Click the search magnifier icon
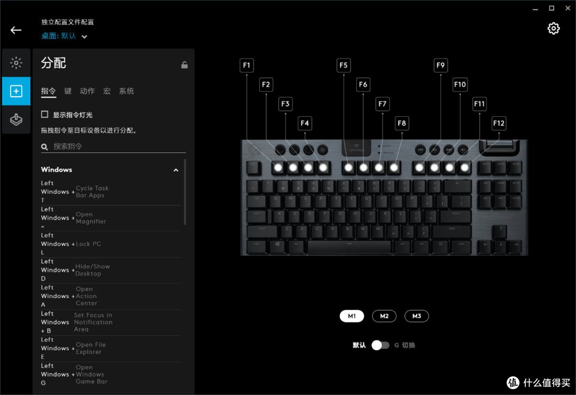The height and width of the screenshot is (395, 576). coord(44,147)
